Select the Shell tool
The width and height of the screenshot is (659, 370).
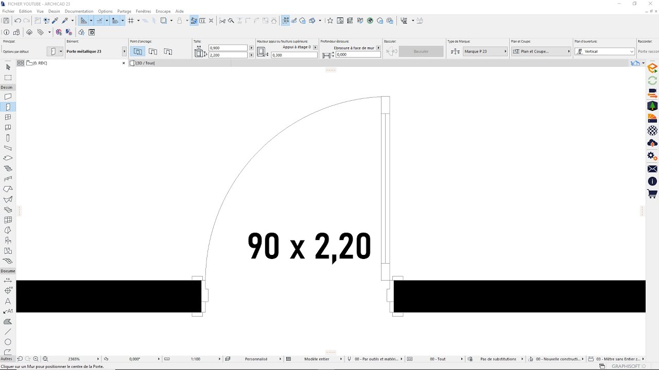(8, 199)
